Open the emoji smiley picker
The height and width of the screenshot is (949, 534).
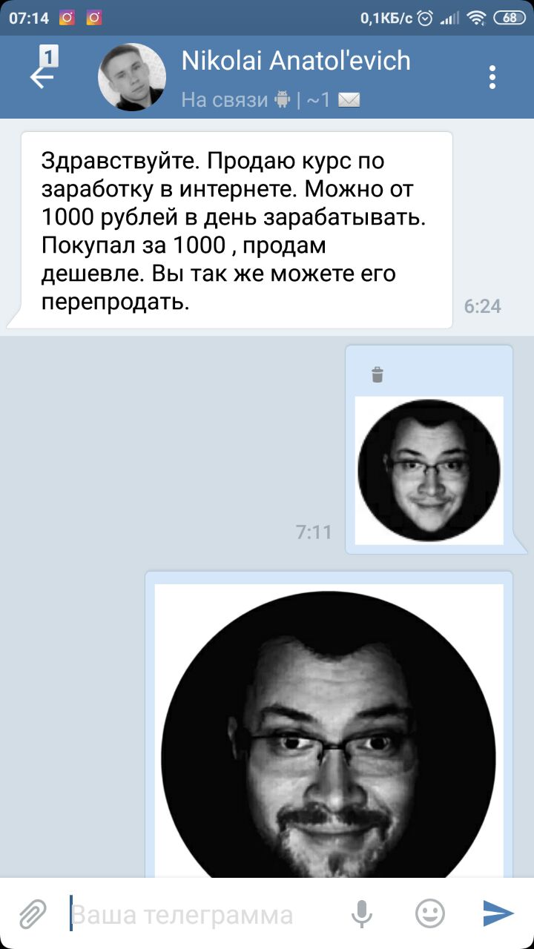point(430,913)
